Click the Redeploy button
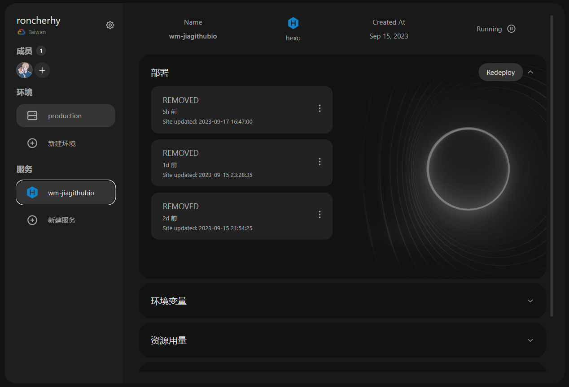 500,72
